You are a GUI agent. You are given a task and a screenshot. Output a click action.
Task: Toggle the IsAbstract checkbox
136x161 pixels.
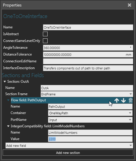45,34
